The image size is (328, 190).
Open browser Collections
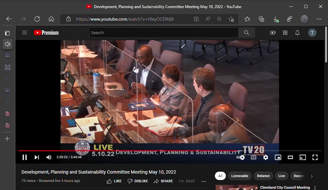point(261,19)
